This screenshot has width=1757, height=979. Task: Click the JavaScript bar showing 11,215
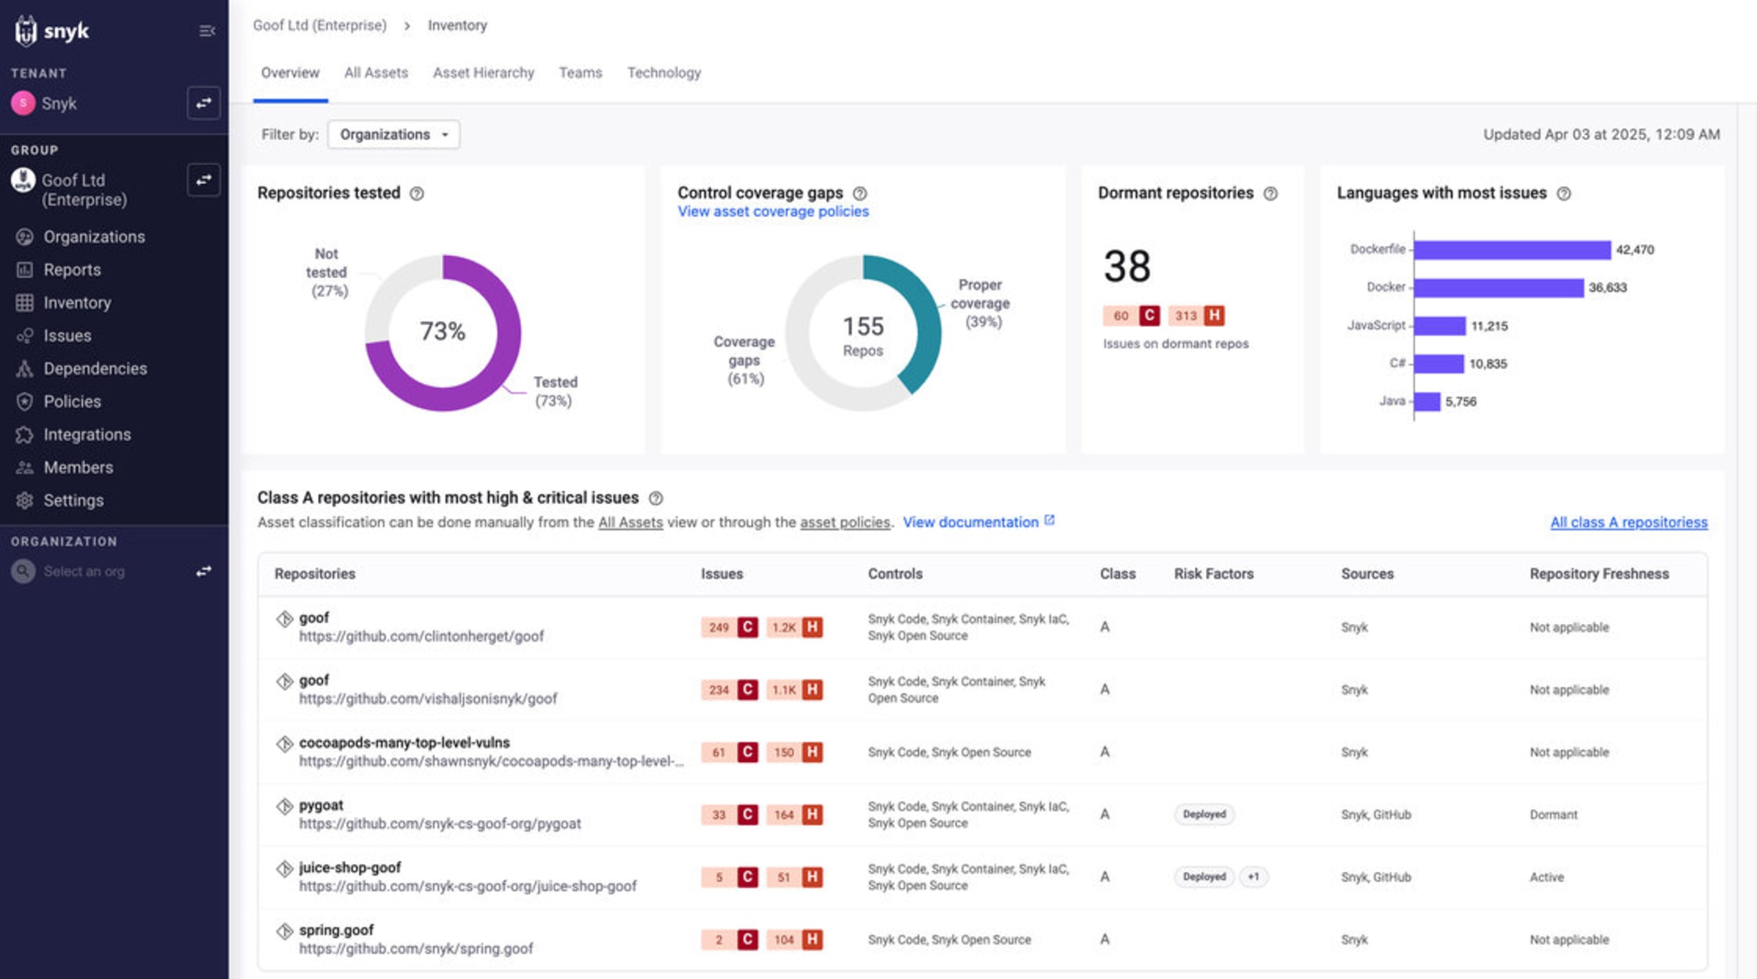point(1440,326)
